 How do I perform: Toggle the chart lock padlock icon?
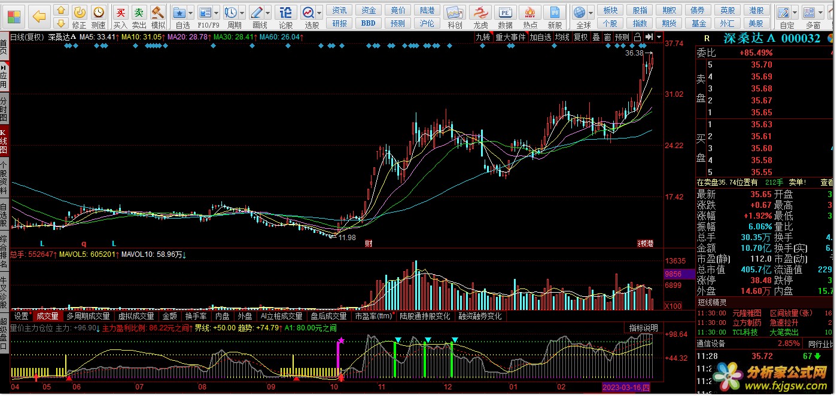click(638, 37)
